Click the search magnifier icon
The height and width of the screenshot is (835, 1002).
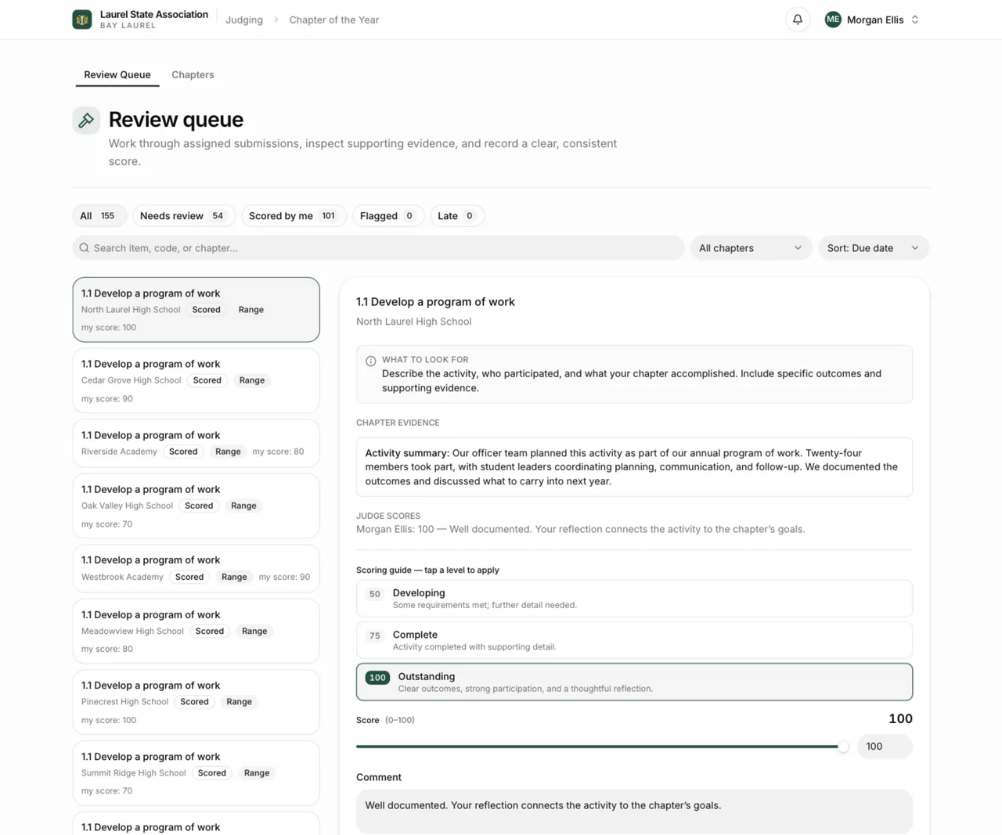pos(85,248)
